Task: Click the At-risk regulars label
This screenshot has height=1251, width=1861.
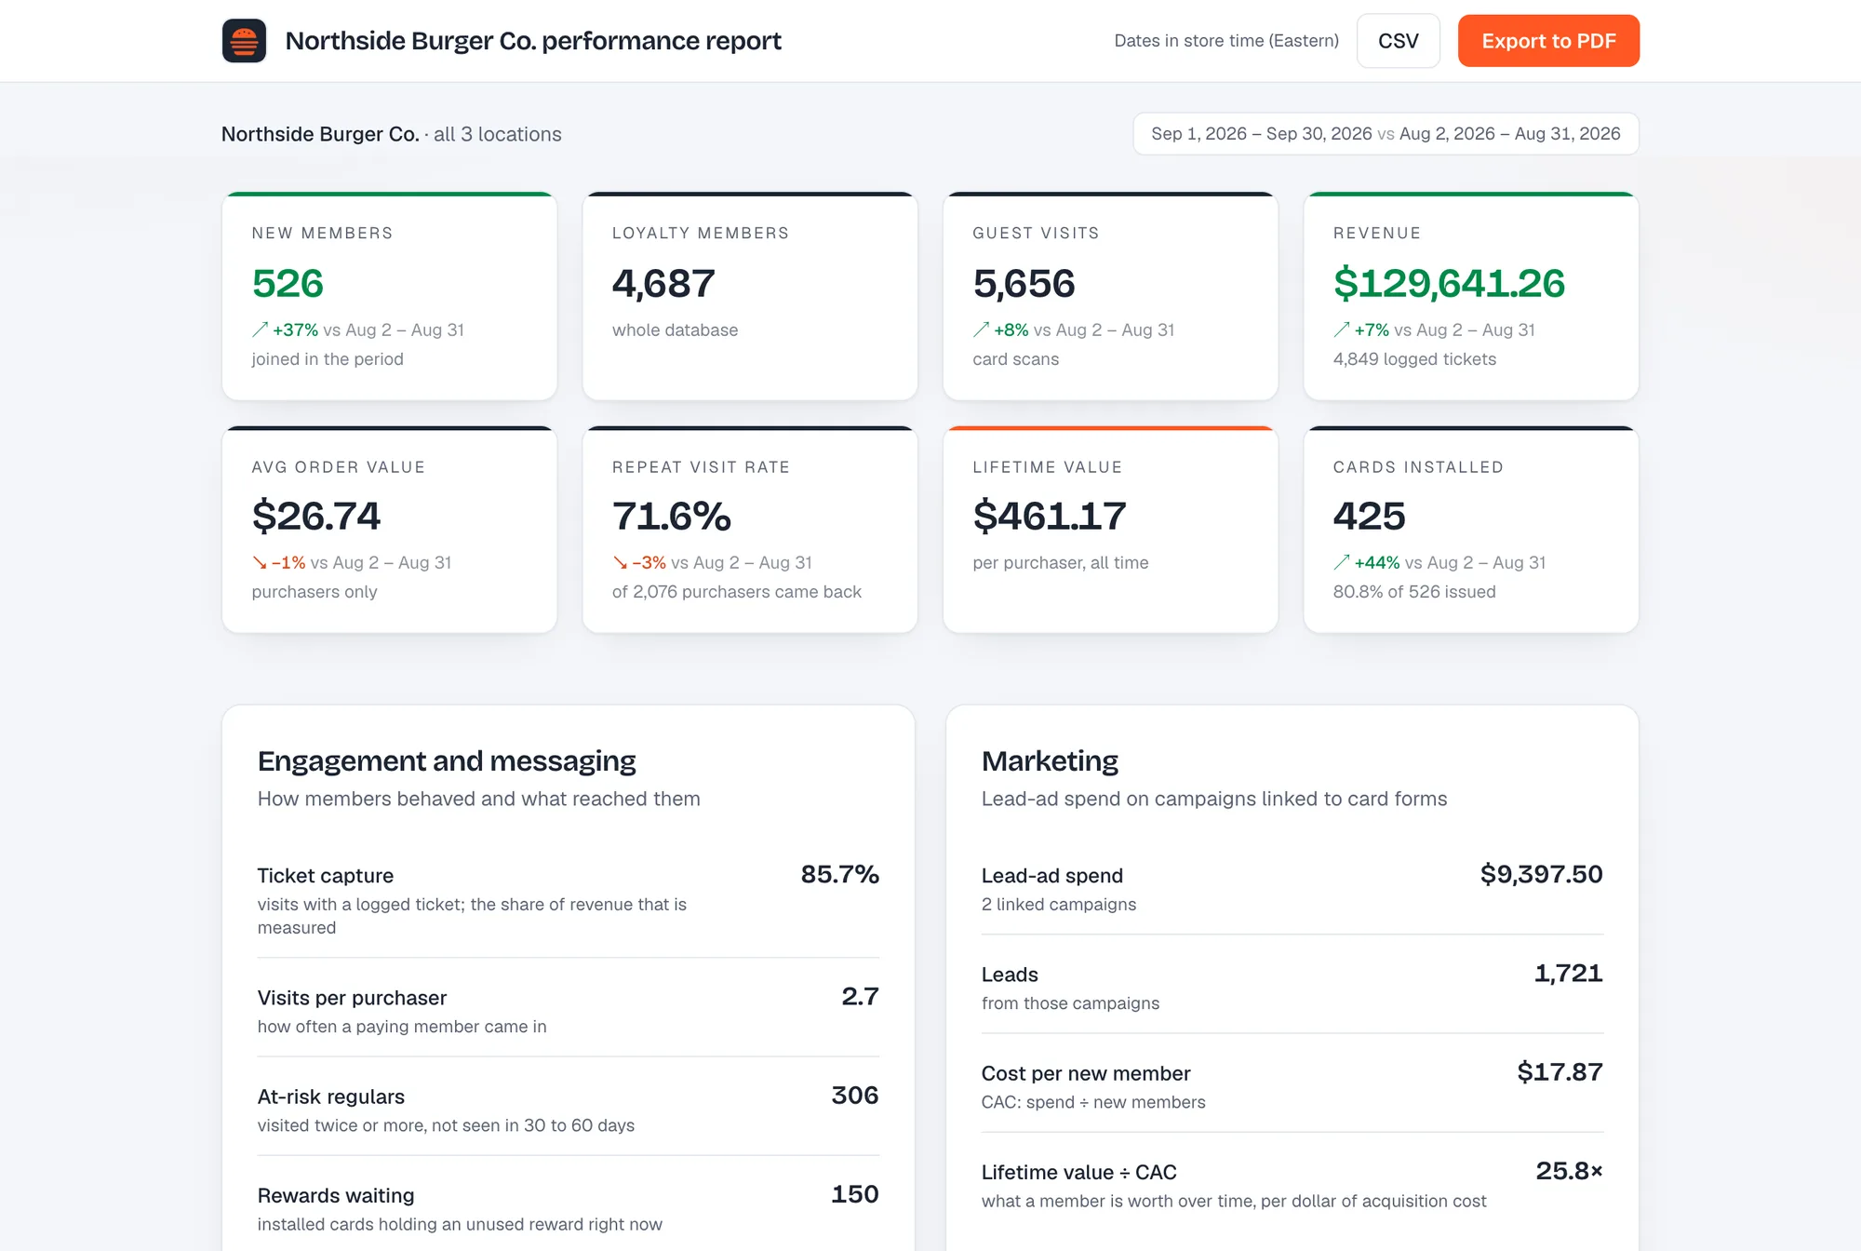Action: click(331, 1096)
